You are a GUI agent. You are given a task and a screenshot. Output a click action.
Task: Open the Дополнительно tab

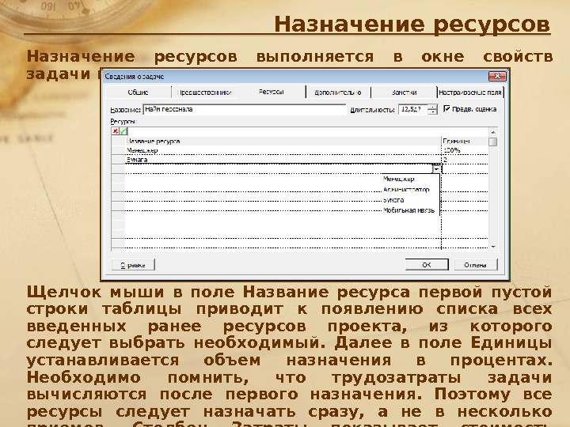click(x=338, y=93)
